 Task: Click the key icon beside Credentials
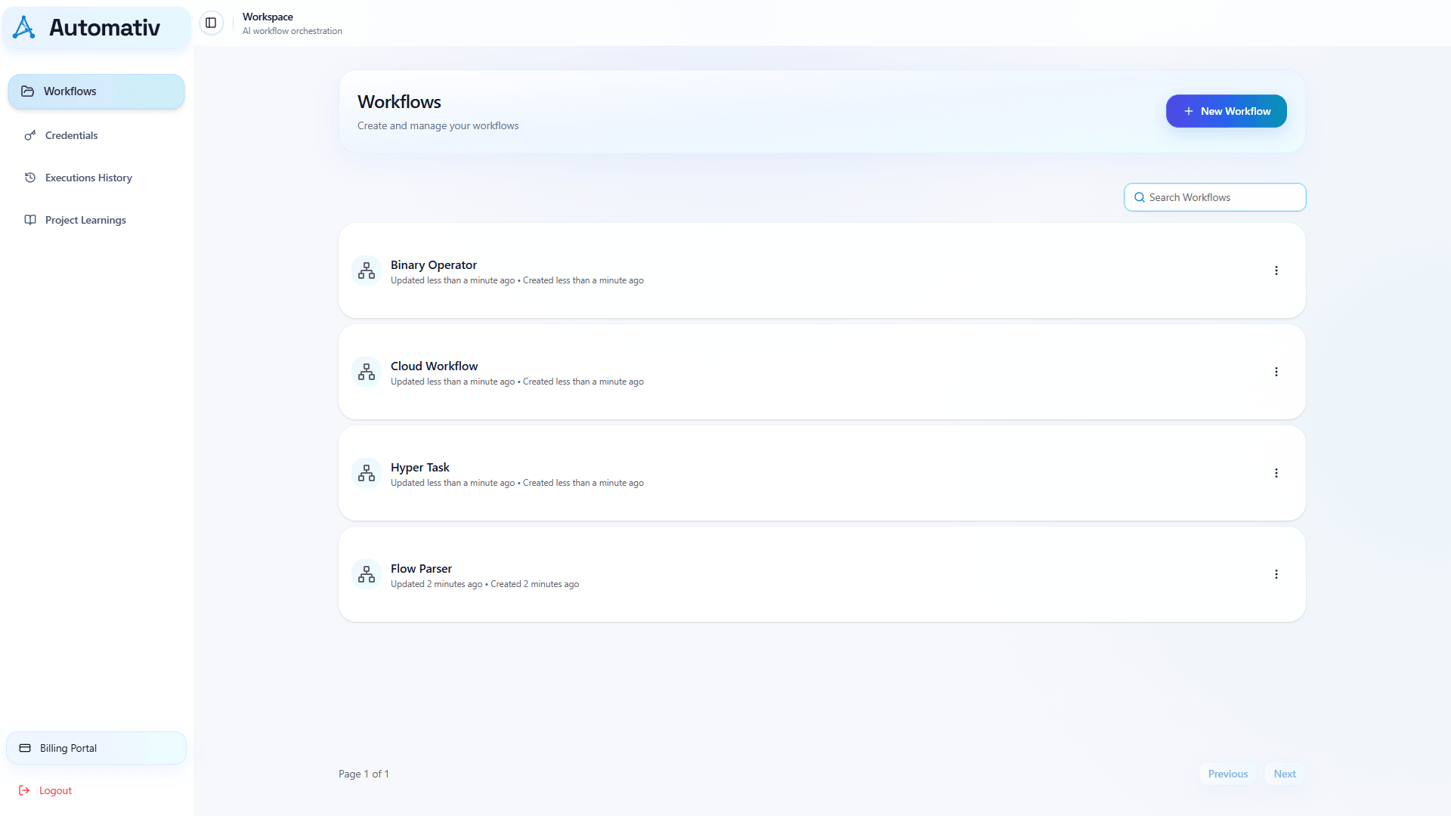tap(30, 135)
